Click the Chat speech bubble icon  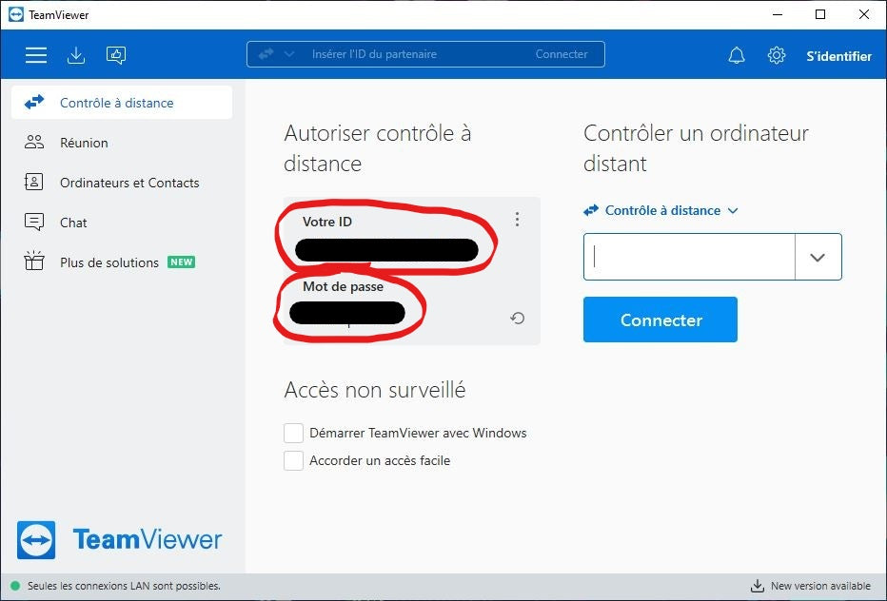pyautogui.click(x=34, y=222)
